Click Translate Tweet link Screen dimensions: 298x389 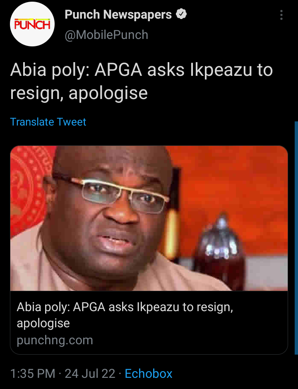(48, 122)
